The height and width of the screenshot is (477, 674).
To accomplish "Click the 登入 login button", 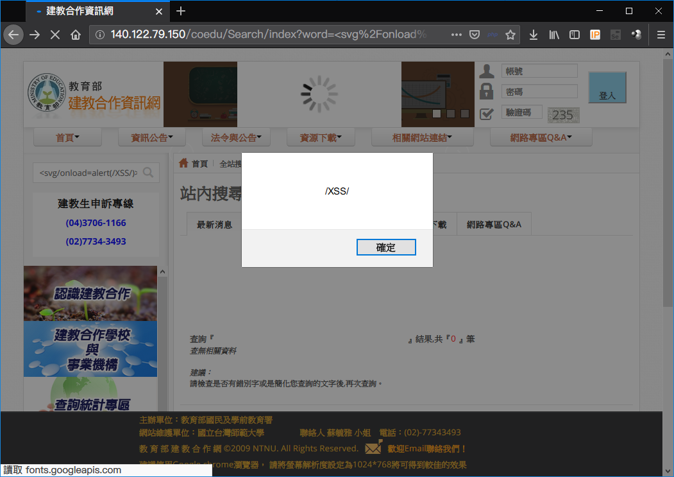I will (607, 87).
